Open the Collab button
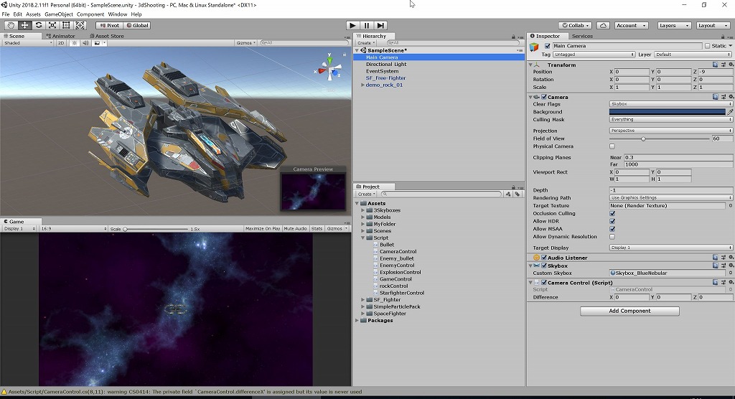Screen dimensions: 735x399 click(x=575, y=25)
